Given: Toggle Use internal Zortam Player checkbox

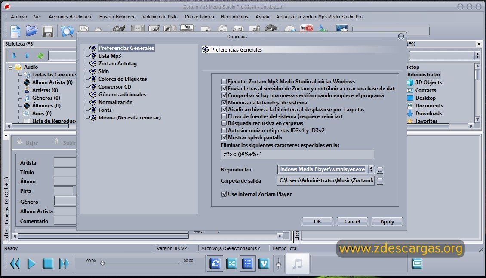Looking at the screenshot, I should [224, 194].
